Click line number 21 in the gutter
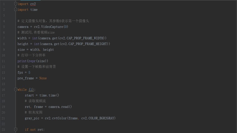Viewport: 237px width, 133px height. click(x=3, y=118)
